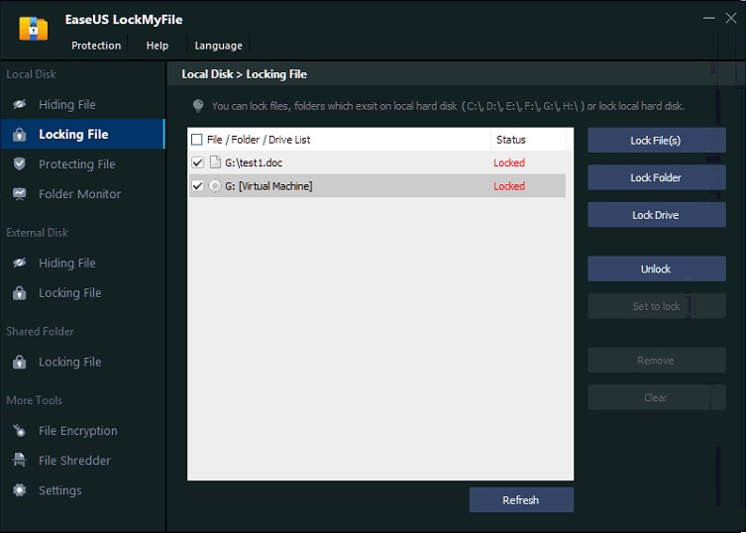The width and height of the screenshot is (746, 533).
Task: Click the shredder icon beside File Shredder
Action: coord(20,461)
